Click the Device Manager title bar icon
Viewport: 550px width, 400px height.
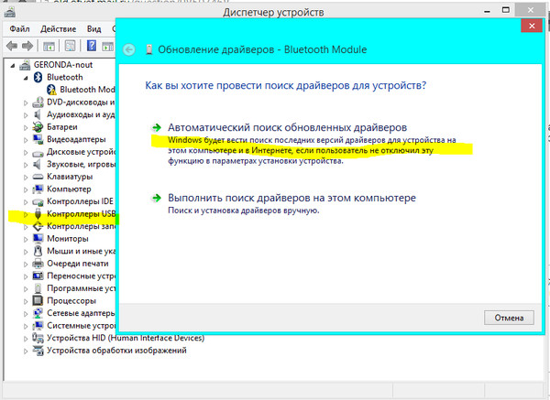[x=9, y=12]
